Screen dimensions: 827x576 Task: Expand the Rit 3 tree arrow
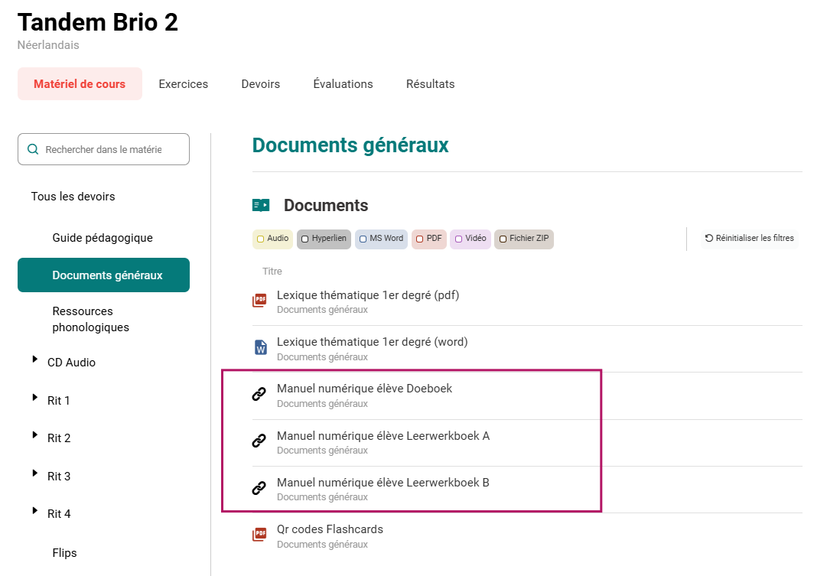(35, 473)
